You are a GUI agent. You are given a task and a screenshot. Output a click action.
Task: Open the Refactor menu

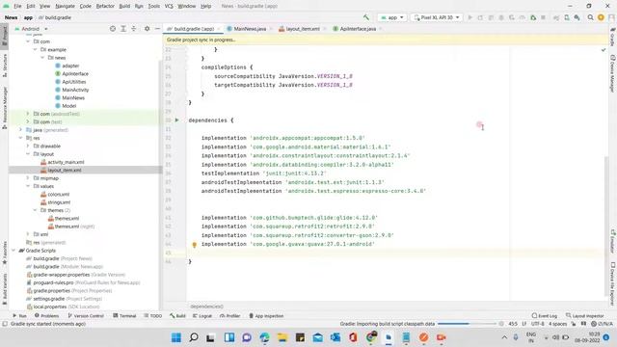[105, 6]
